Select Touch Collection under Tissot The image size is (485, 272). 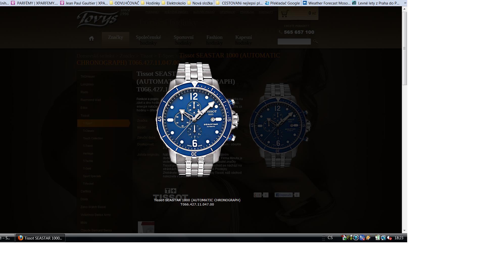[x=93, y=139]
